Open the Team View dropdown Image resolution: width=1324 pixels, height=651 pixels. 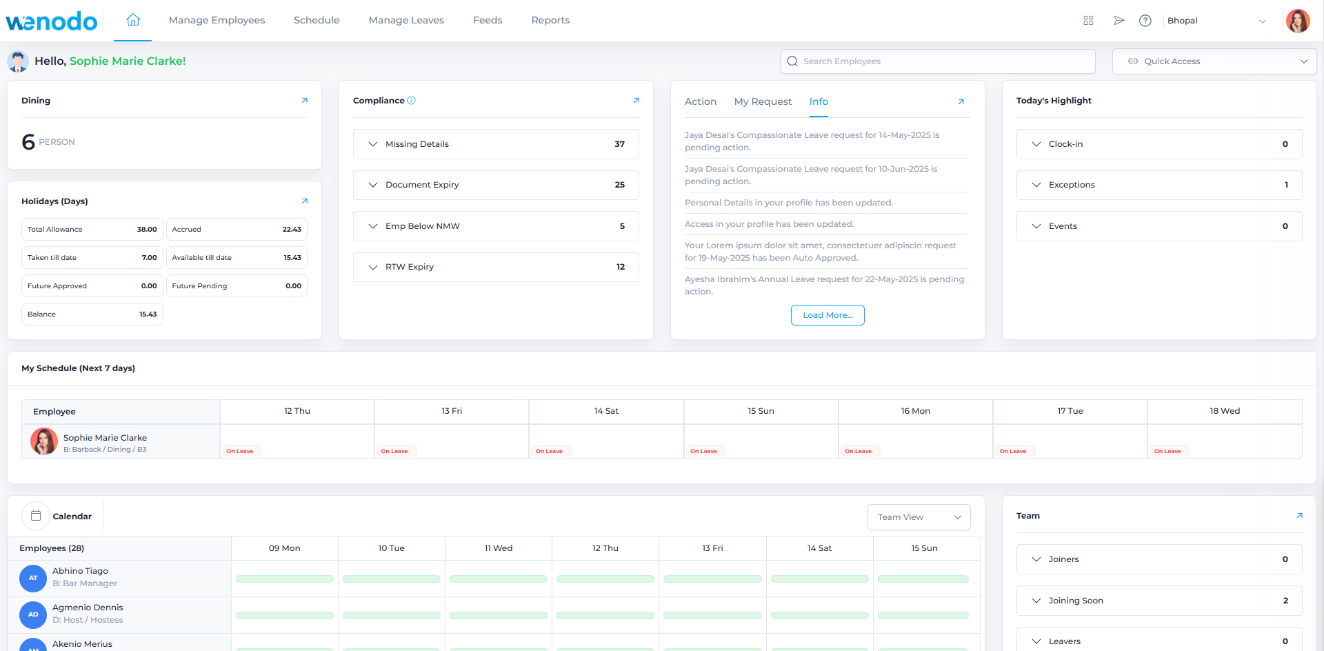click(919, 517)
